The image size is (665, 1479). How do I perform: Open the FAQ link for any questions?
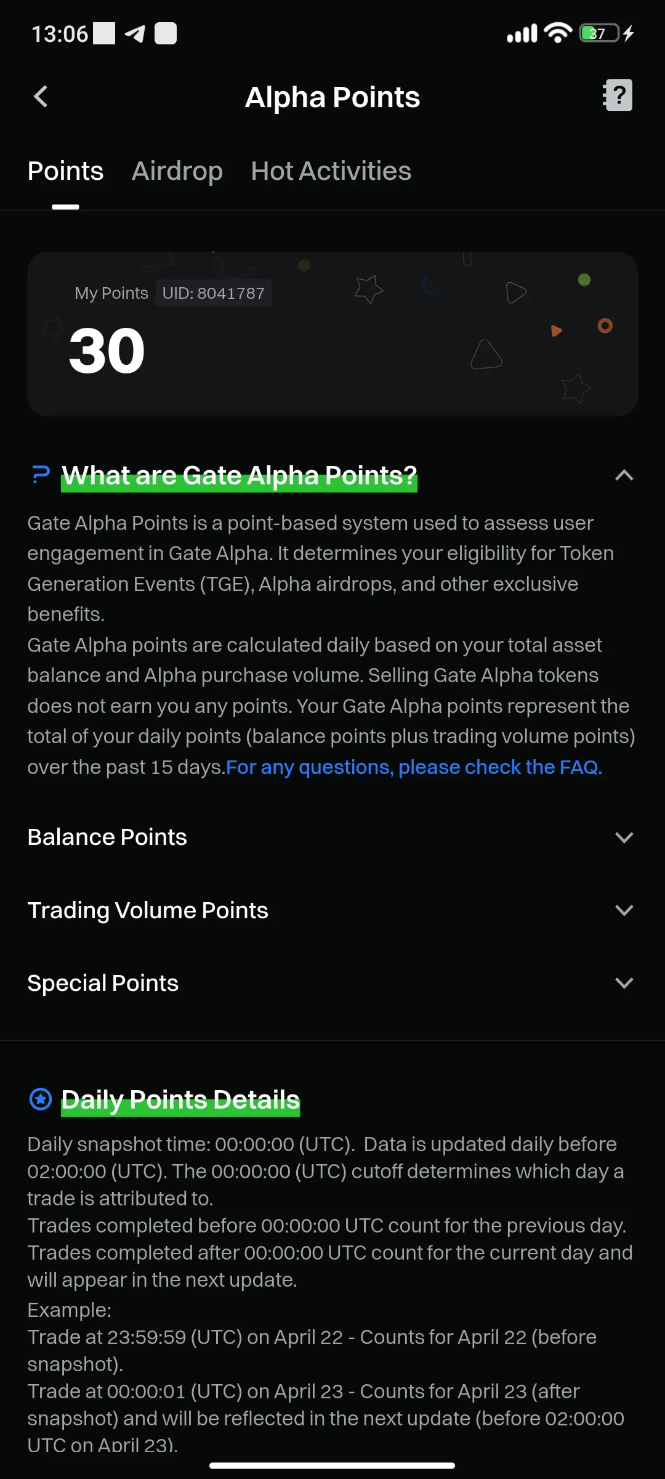pyautogui.click(x=414, y=767)
